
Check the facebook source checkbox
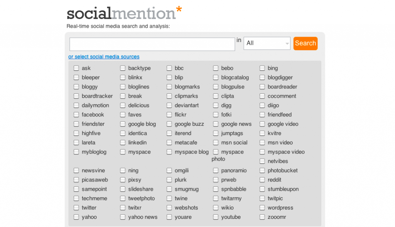[x=76, y=115]
